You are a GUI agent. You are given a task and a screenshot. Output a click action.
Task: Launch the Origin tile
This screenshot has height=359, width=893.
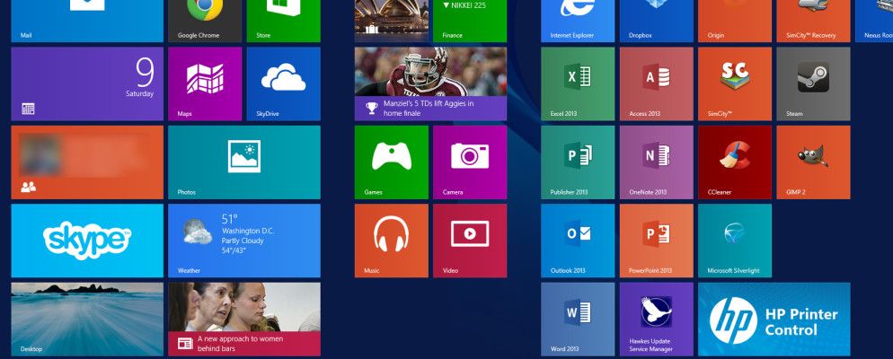pos(735,21)
